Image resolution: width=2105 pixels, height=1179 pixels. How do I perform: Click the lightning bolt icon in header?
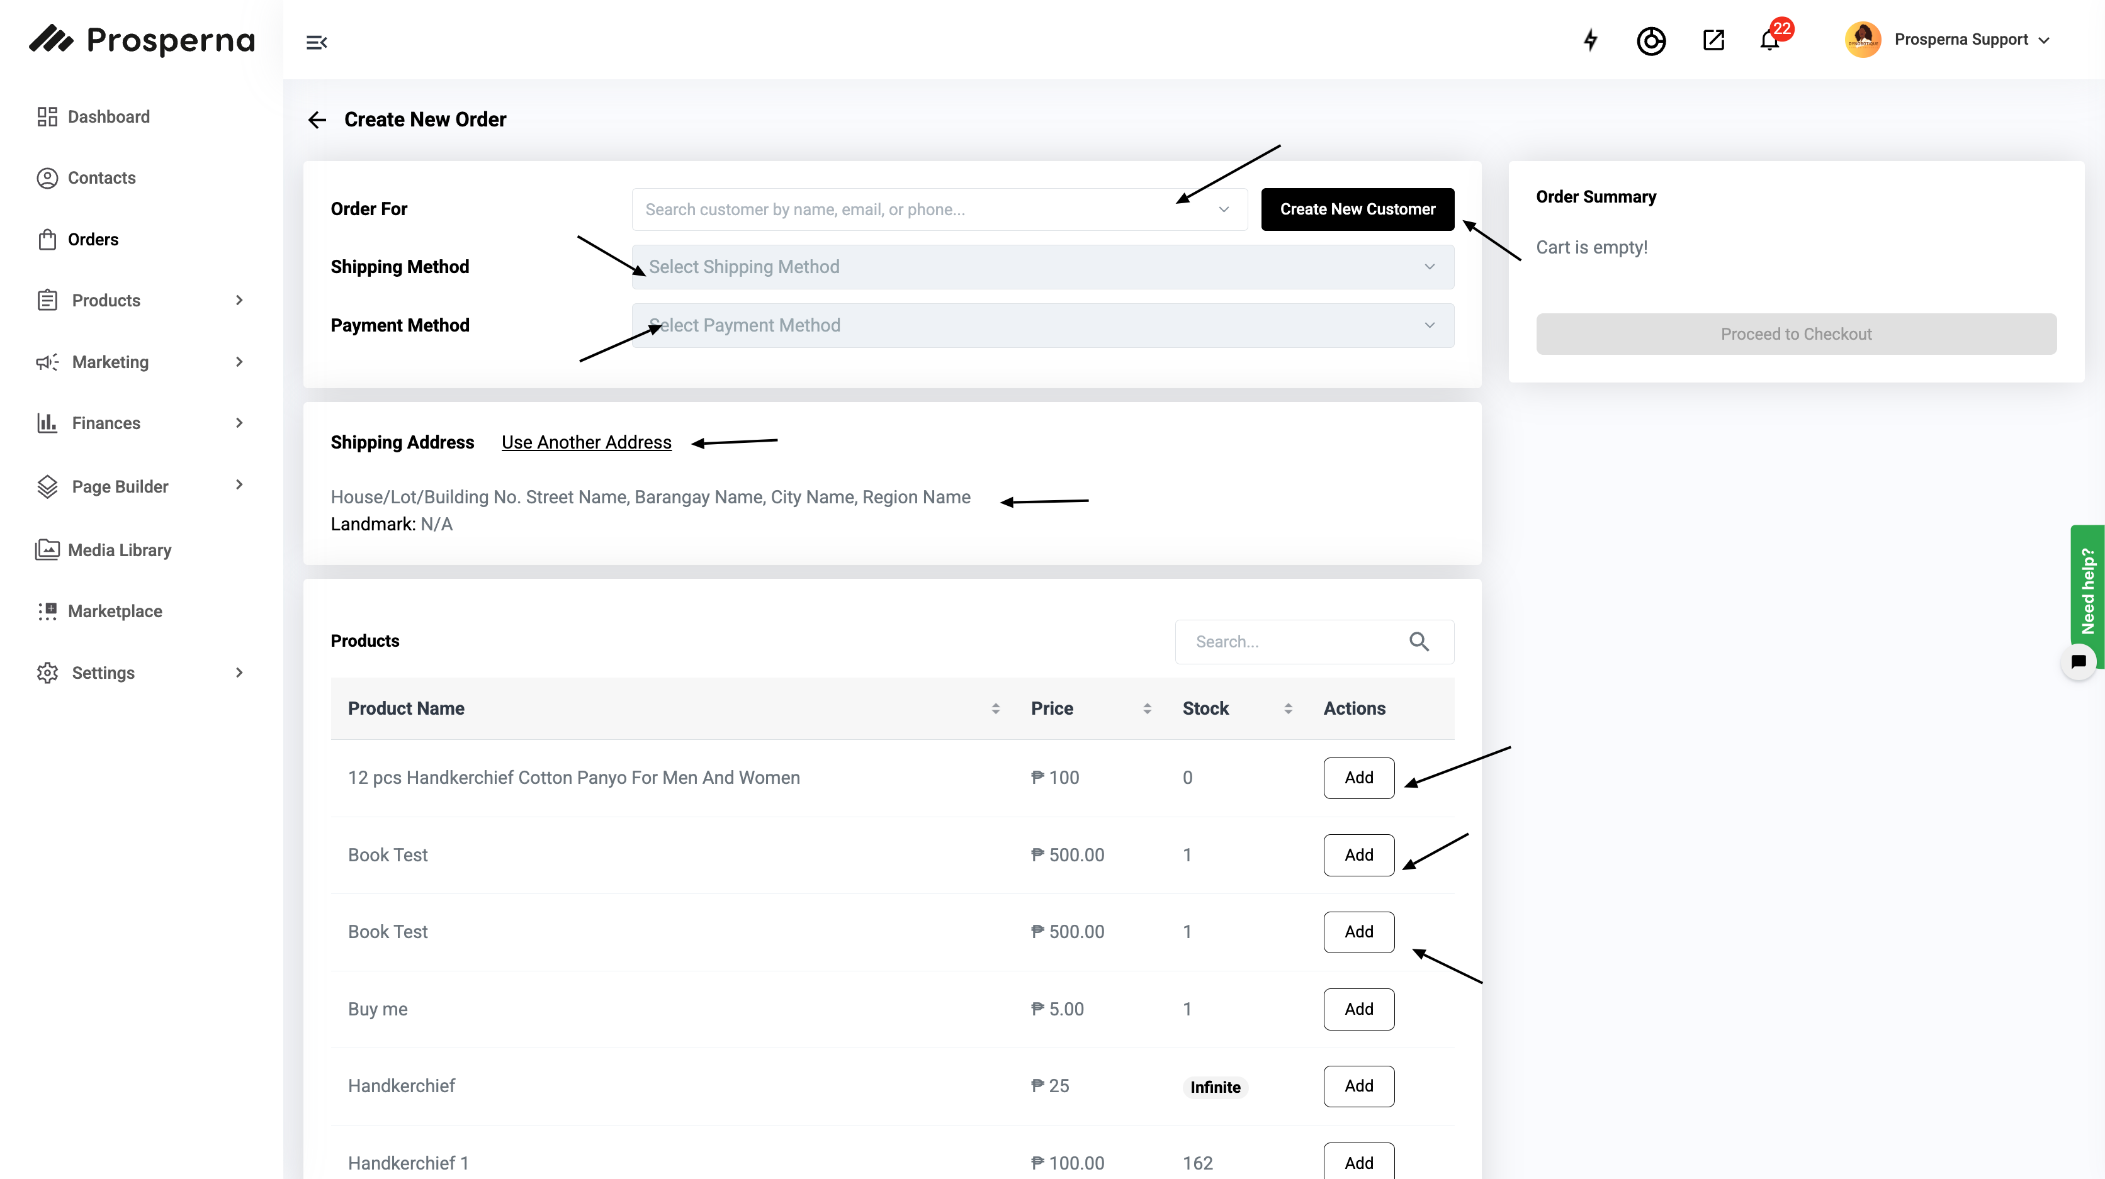pyautogui.click(x=1590, y=40)
